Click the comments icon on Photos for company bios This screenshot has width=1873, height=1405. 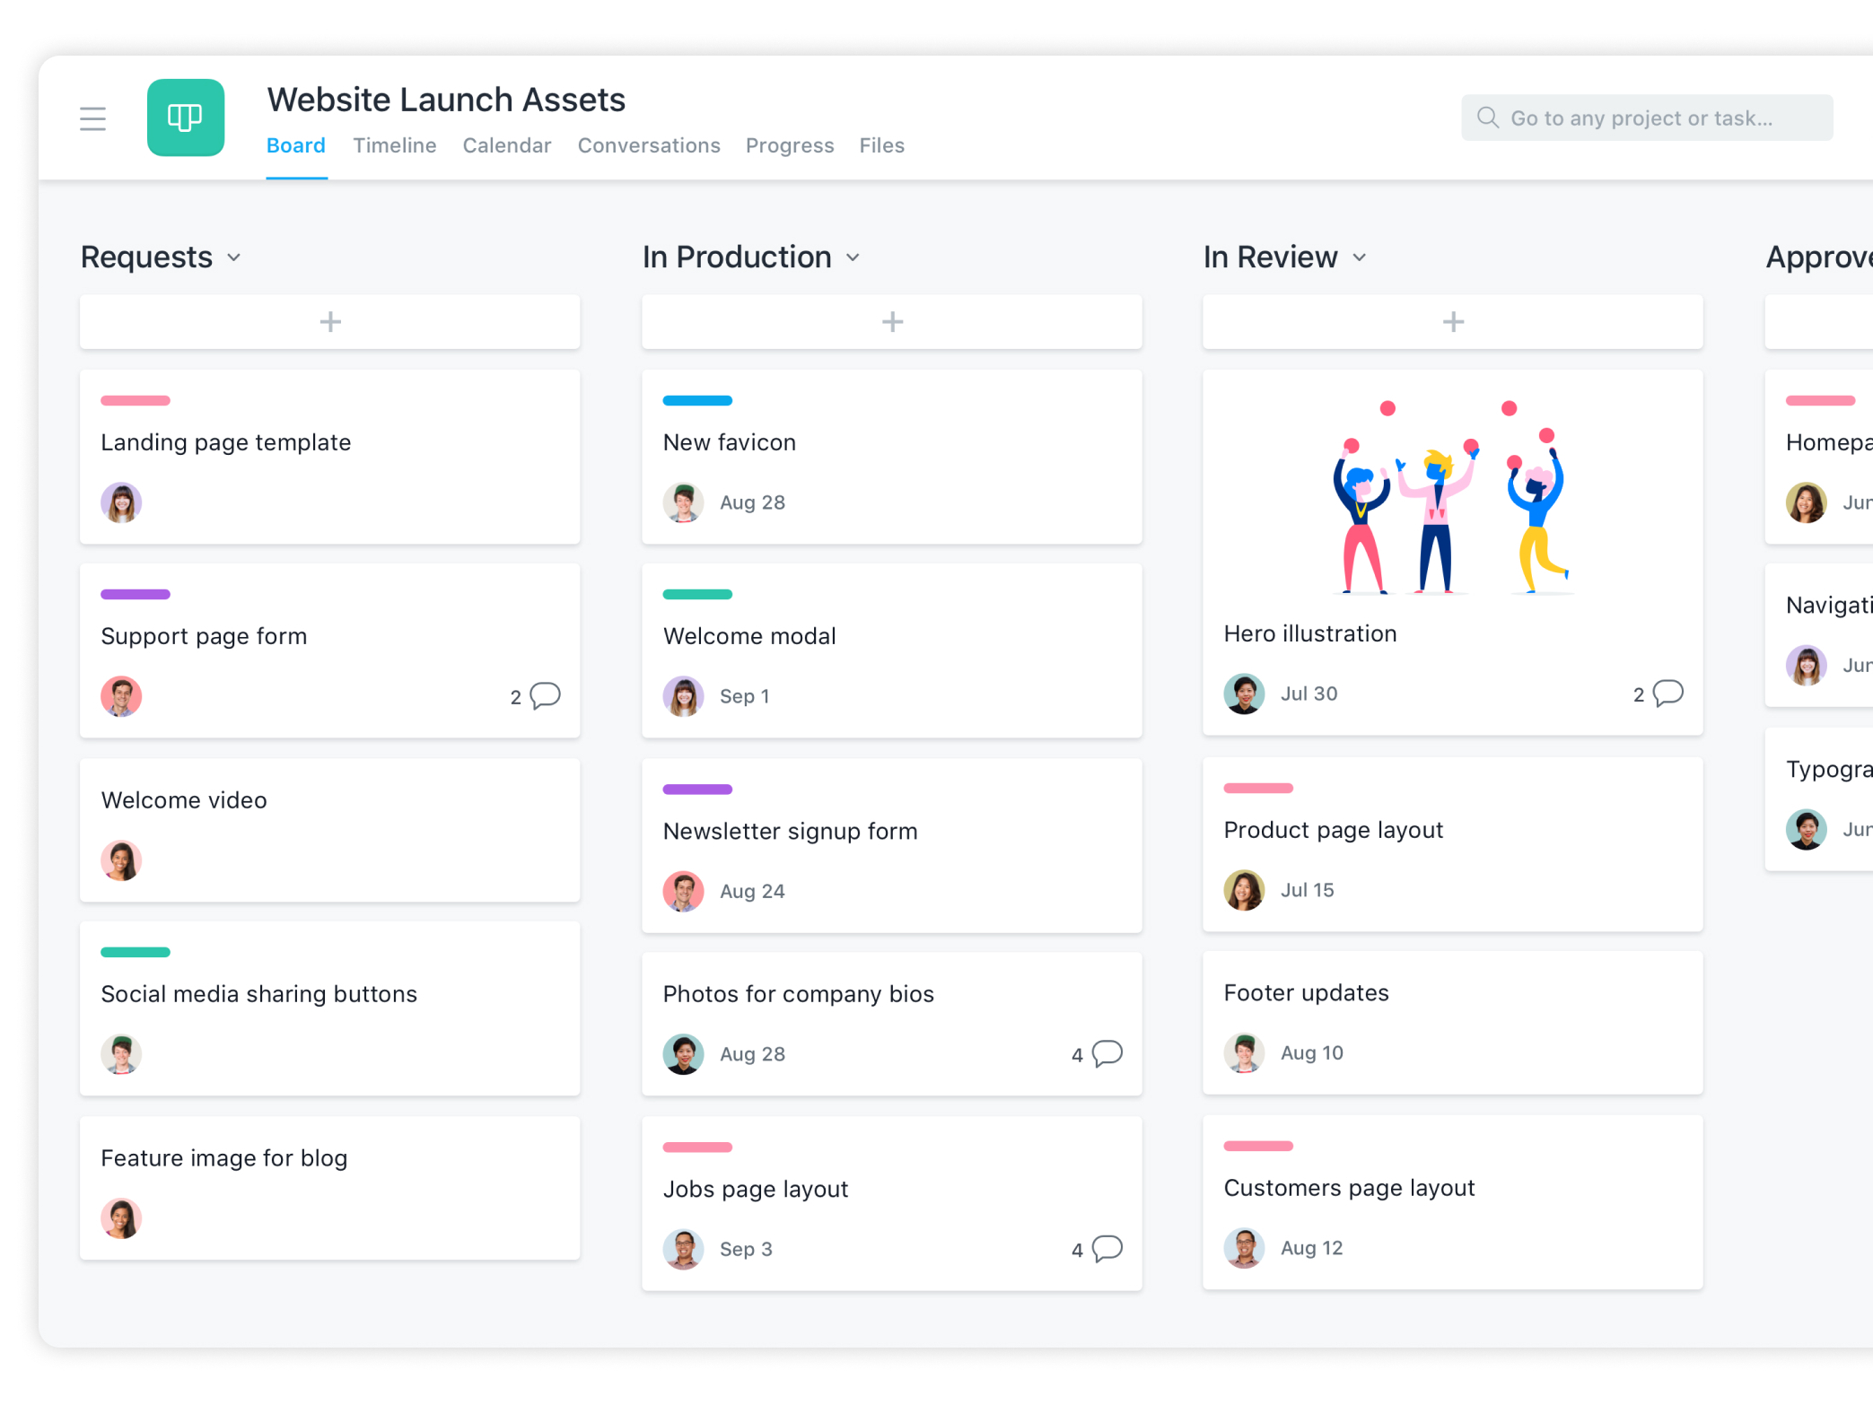1107,1052
